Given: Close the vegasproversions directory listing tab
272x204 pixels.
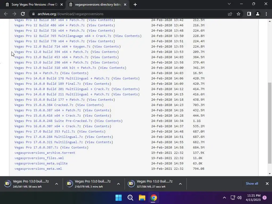Looking at the screenshot, I should point(125,5).
